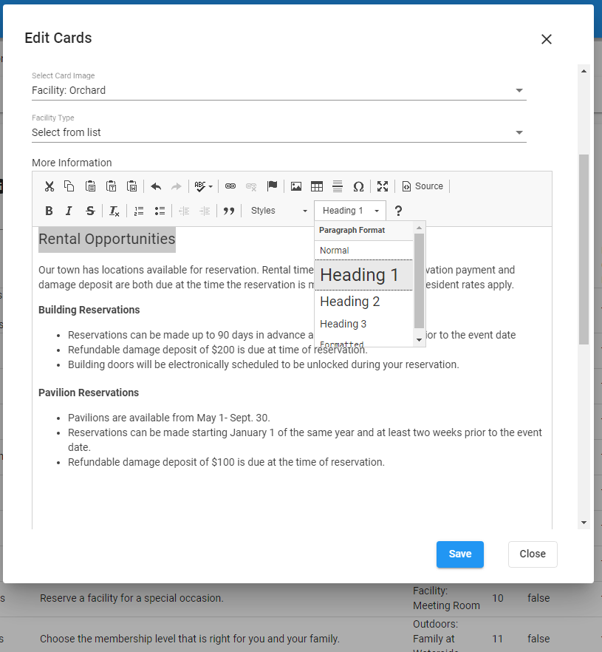Open the Insert Image tool
The width and height of the screenshot is (602, 652).
pos(296,186)
